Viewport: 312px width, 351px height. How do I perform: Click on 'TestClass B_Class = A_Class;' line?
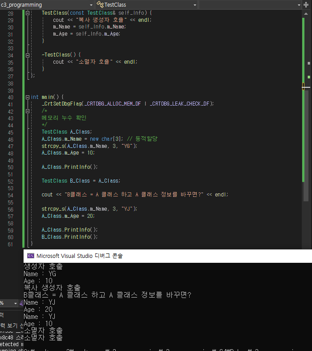click(x=81, y=181)
